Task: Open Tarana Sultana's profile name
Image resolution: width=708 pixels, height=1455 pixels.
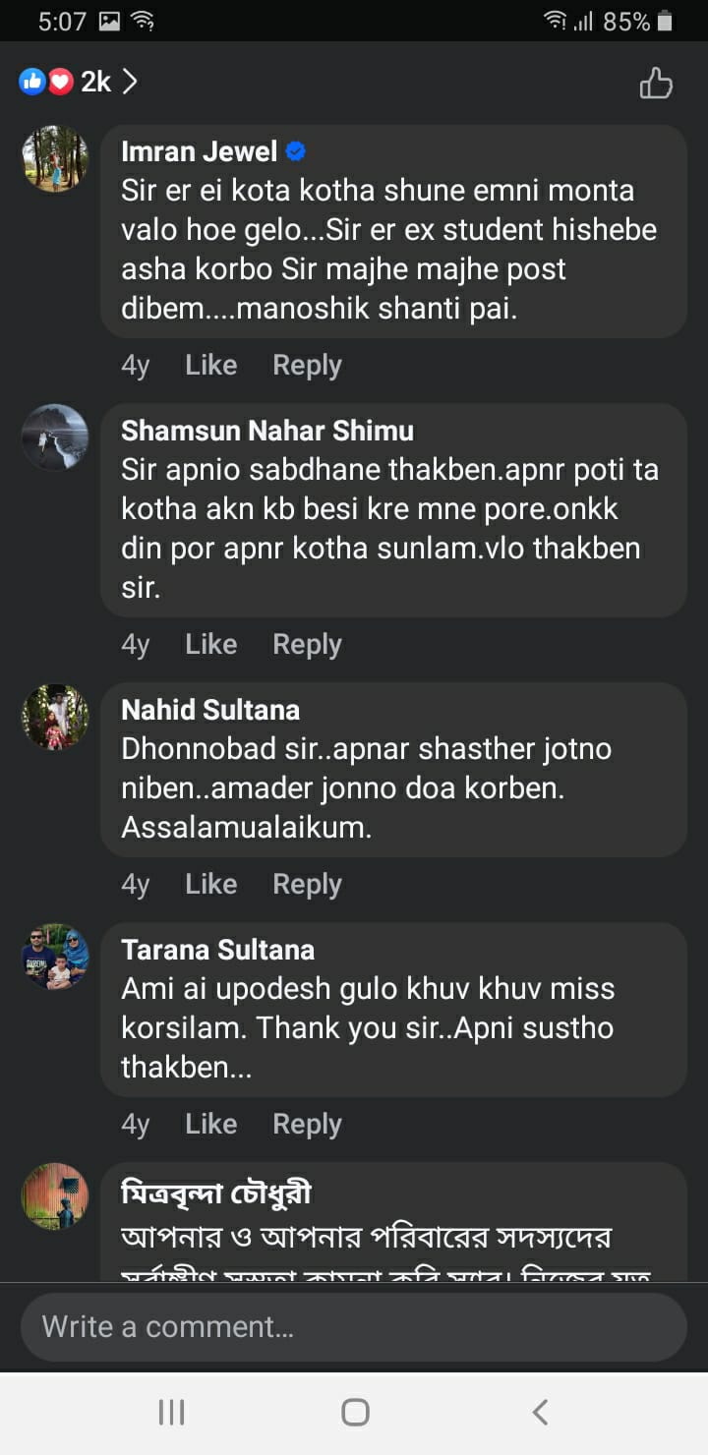Action: click(218, 950)
